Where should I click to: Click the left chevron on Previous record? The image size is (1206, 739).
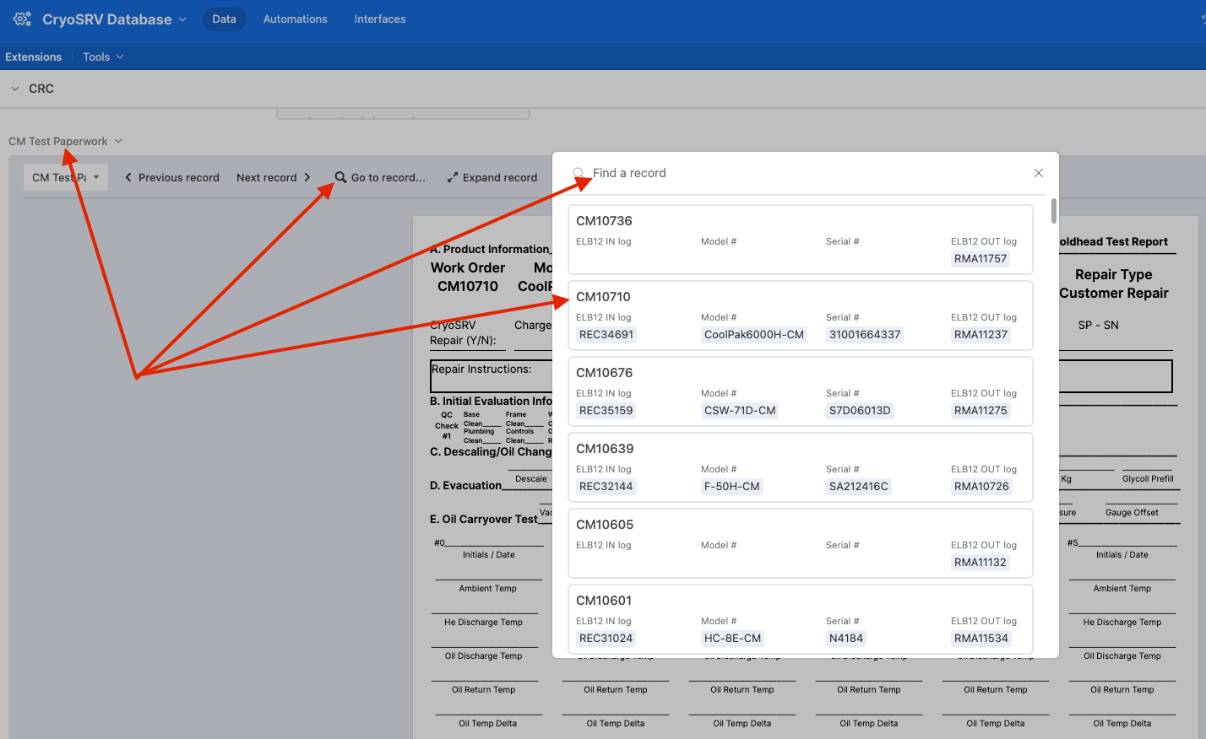(128, 177)
